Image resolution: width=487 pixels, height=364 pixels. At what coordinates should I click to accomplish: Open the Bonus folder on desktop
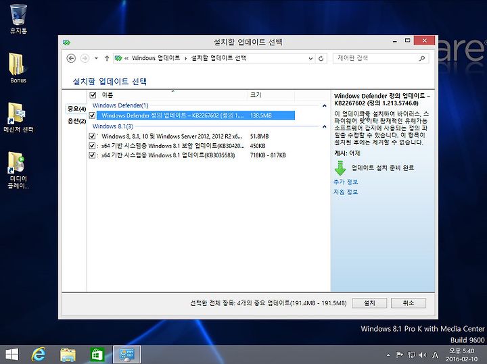tap(18, 68)
